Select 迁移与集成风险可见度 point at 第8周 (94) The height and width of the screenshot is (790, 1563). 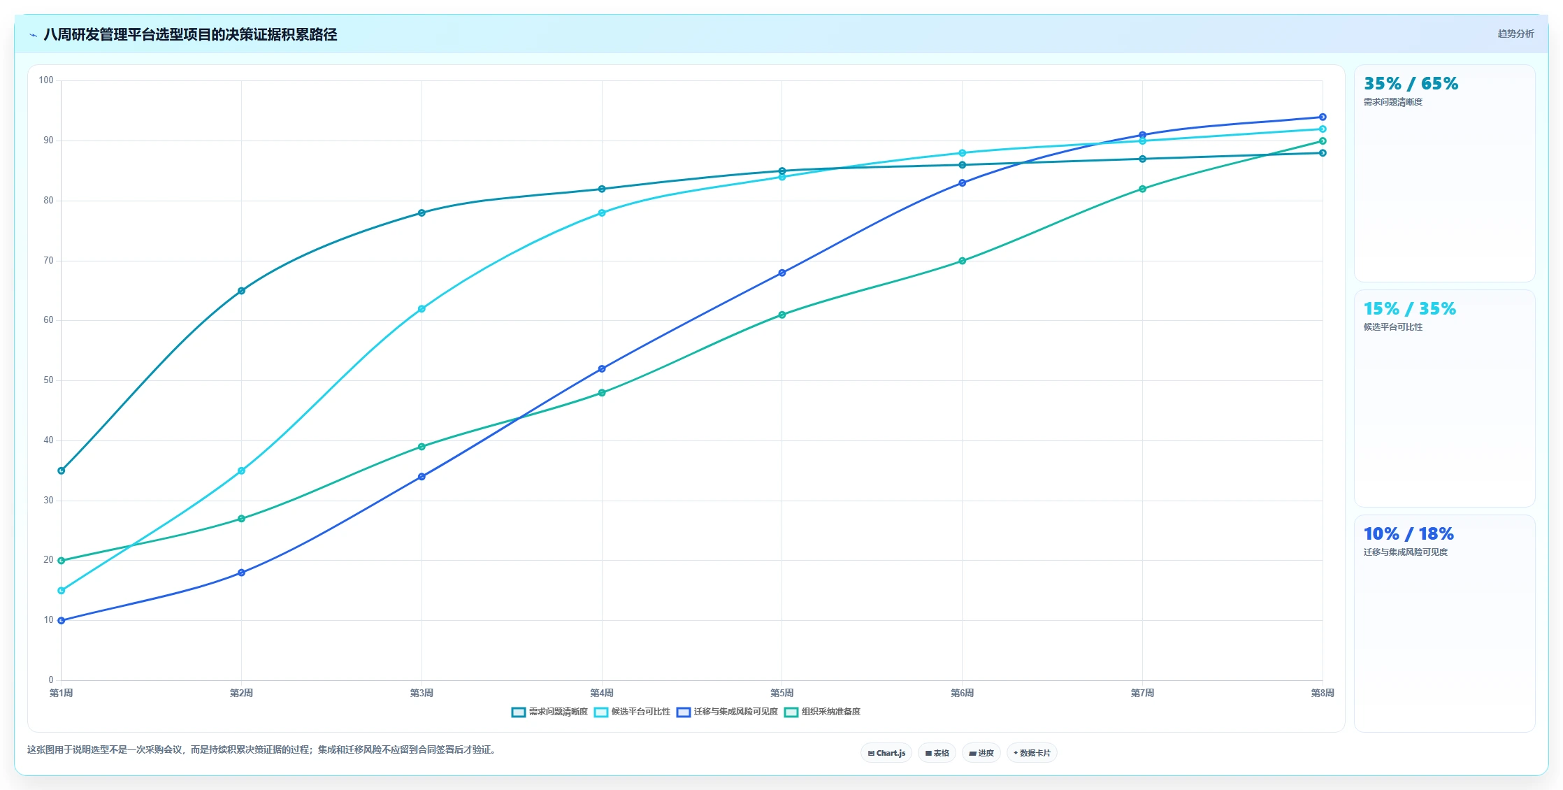(1323, 117)
